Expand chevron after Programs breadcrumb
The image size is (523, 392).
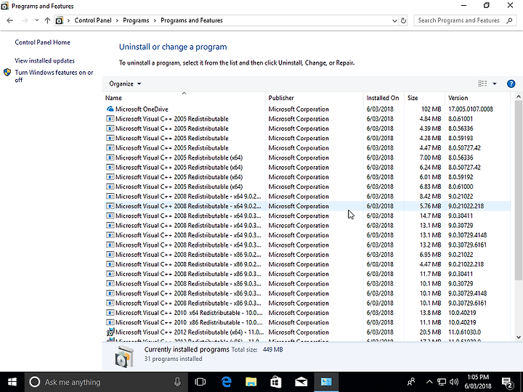click(x=155, y=20)
